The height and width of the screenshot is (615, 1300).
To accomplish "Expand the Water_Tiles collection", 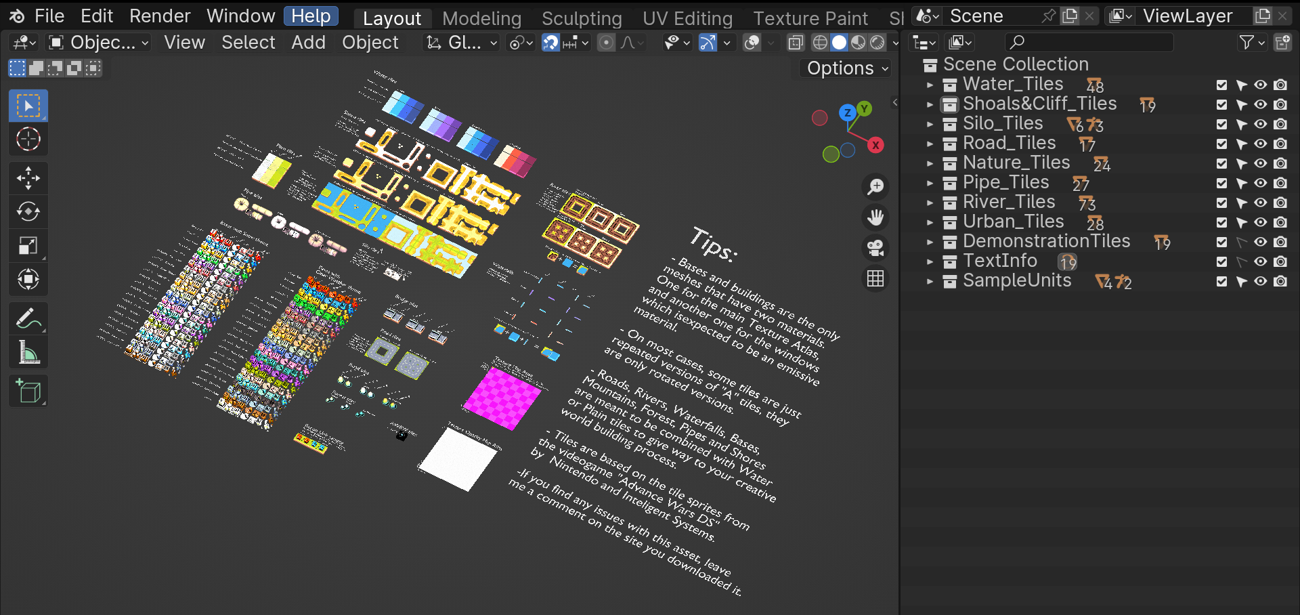I will click(x=930, y=85).
